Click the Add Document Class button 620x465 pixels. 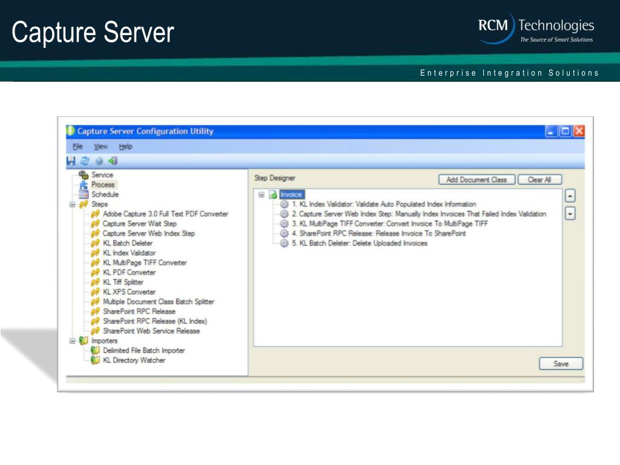click(x=477, y=180)
